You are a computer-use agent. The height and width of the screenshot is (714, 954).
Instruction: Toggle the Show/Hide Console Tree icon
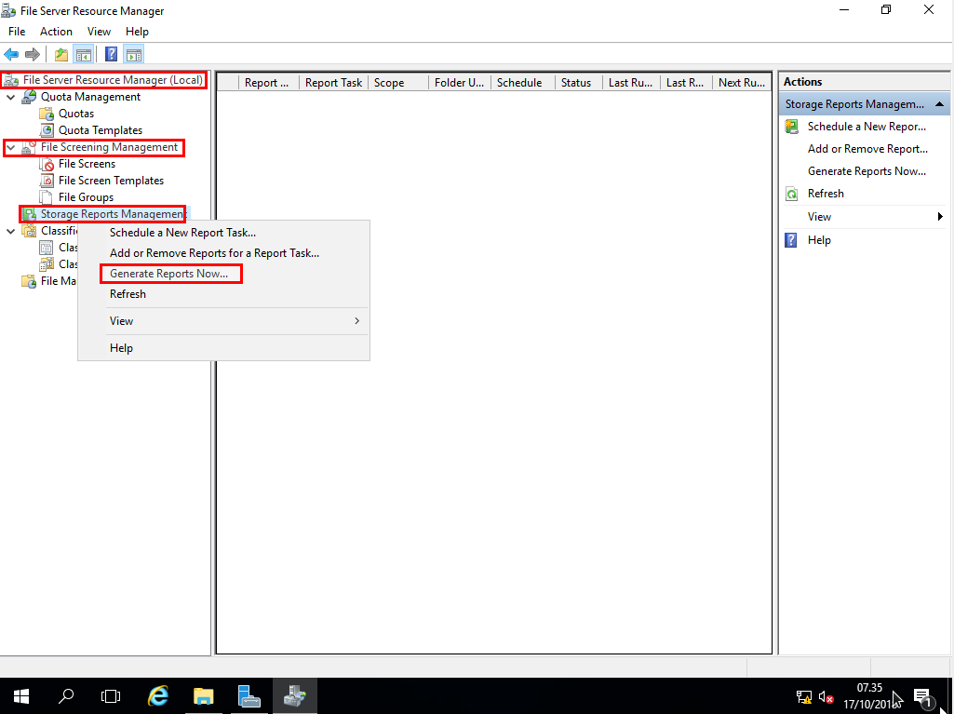coord(84,55)
